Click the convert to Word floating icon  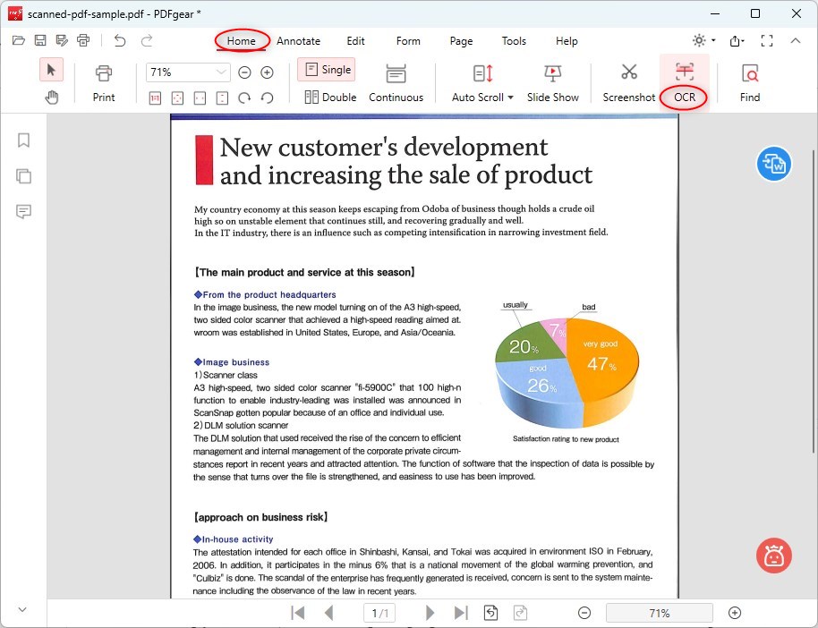point(773,164)
